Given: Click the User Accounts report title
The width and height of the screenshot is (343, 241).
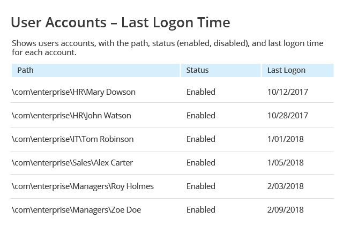Looking at the screenshot, I should coord(121,22).
